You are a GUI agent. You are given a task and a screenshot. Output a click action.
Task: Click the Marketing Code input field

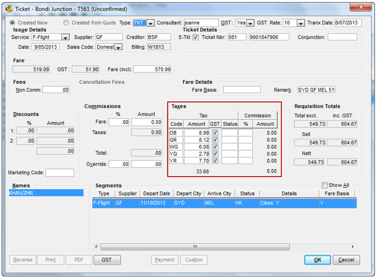(x=60, y=173)
